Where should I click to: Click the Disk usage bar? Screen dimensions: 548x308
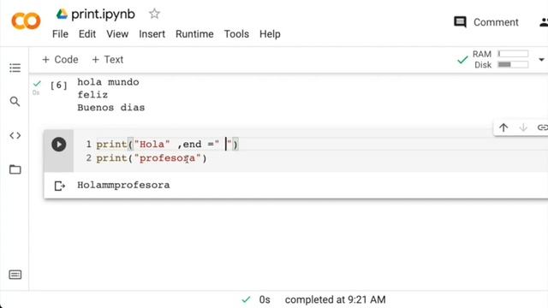pyautogui.click(x=513, y=65)
